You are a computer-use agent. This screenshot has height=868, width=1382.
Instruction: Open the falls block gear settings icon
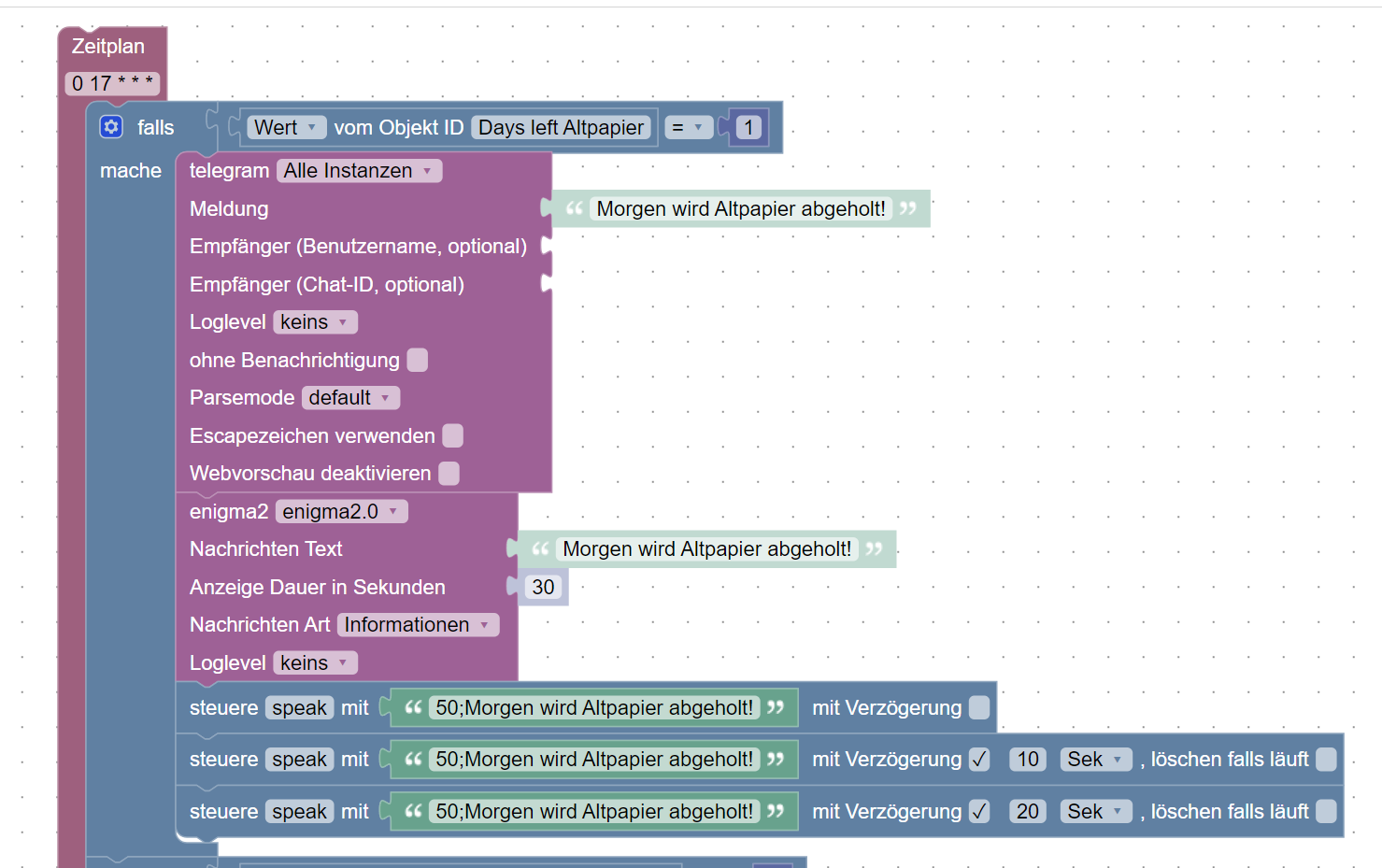111,127
